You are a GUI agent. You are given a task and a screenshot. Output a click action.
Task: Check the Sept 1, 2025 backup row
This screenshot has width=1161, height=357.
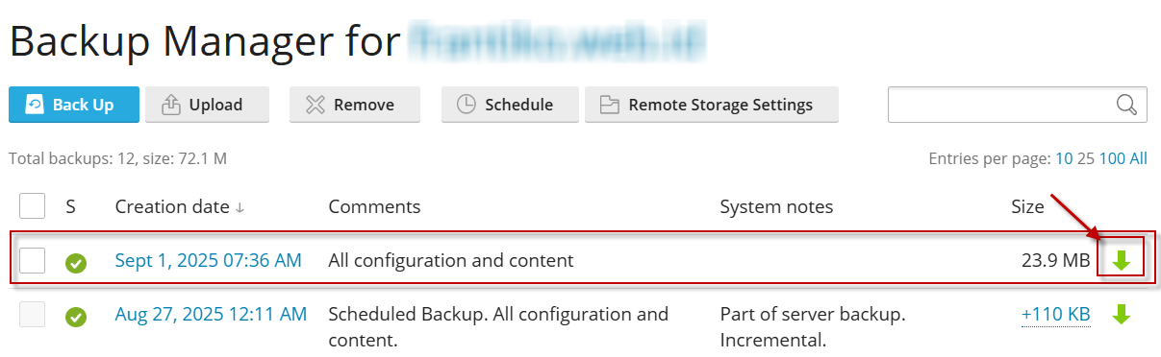(33, 260)
